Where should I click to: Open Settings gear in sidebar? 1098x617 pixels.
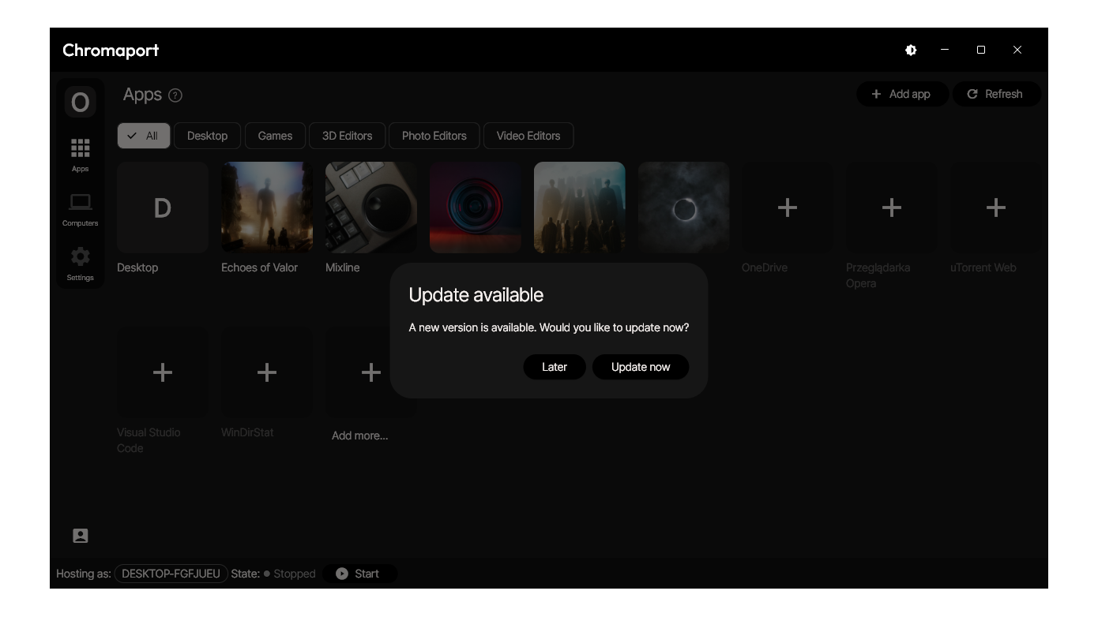80,257
